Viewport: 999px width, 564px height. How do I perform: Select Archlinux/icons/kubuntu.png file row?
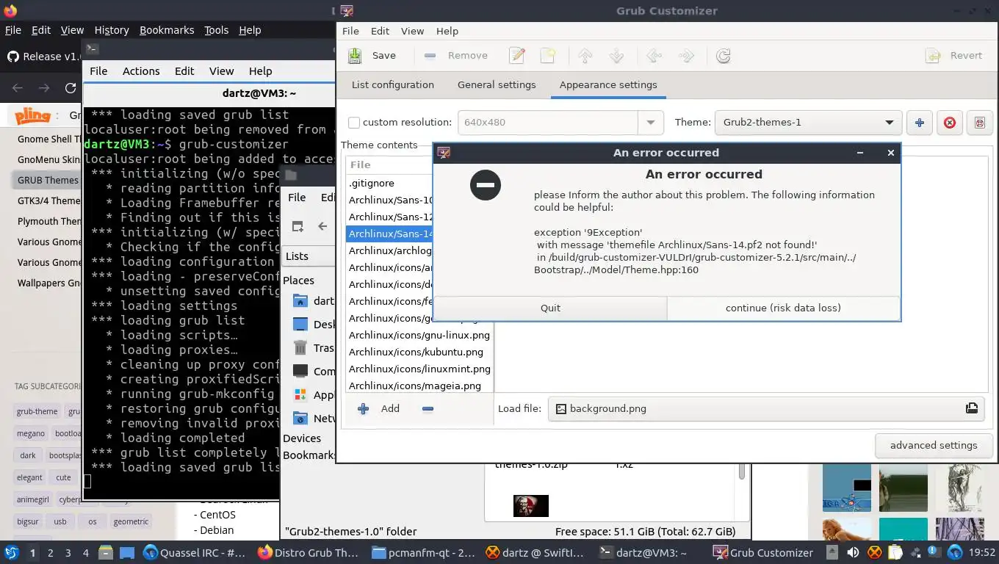tap(419, 352)
